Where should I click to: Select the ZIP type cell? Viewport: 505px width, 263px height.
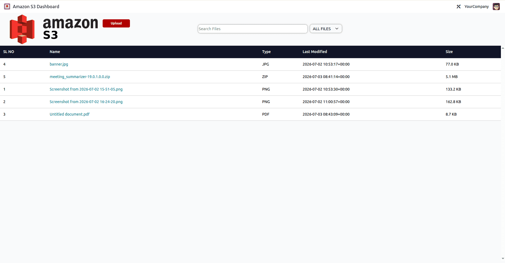click(x=265, y=77)
